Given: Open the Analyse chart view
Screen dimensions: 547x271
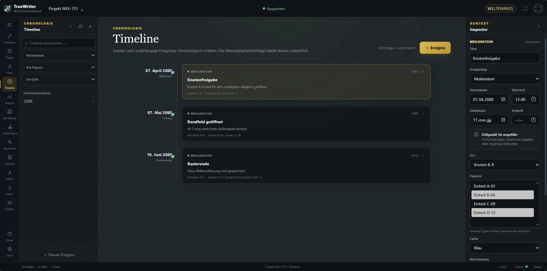Looking at the screenshot, I should 10,99.
